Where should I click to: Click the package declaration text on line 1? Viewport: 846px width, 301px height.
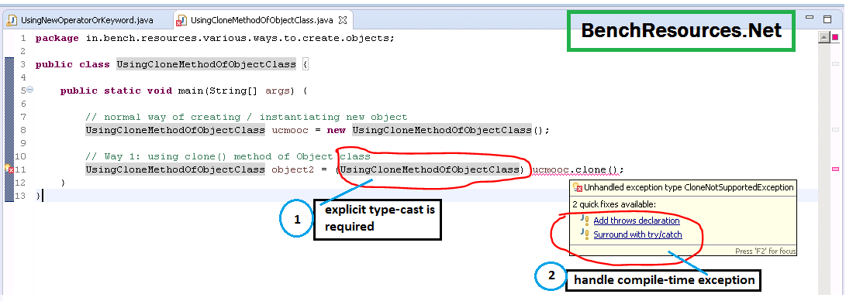(215, 38)
